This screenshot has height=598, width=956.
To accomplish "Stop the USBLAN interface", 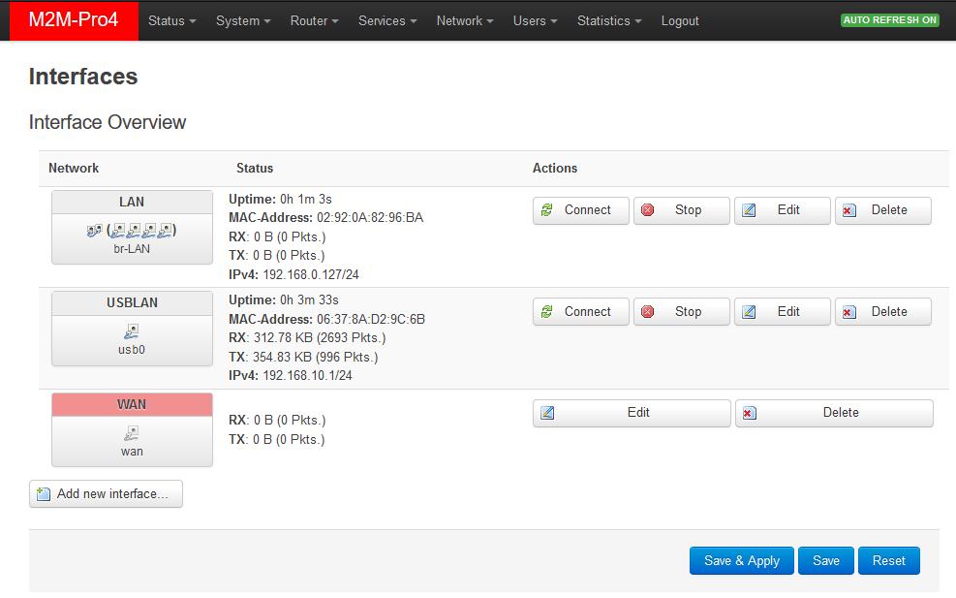I will (x=681, y=312).
